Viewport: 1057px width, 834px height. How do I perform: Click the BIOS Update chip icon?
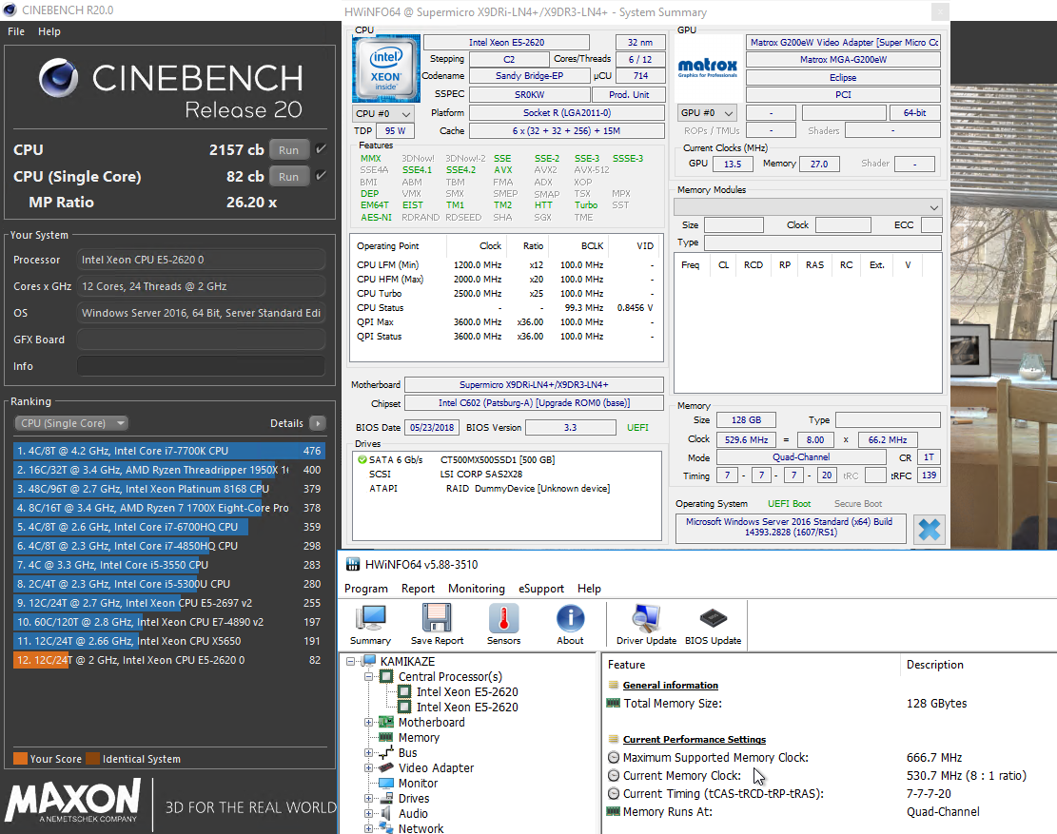[x=713, y=624]
